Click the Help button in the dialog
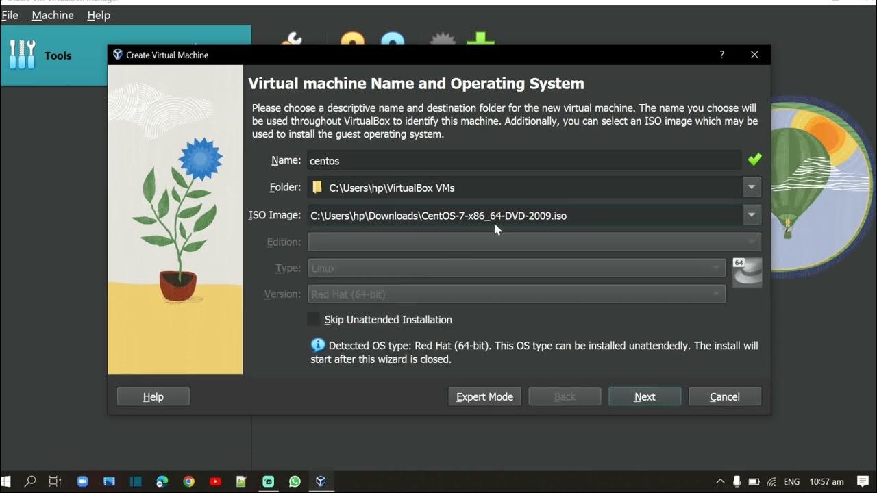 pos(153,396)
